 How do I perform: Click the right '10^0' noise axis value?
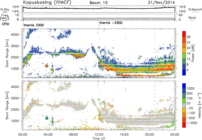coord(182,11)
